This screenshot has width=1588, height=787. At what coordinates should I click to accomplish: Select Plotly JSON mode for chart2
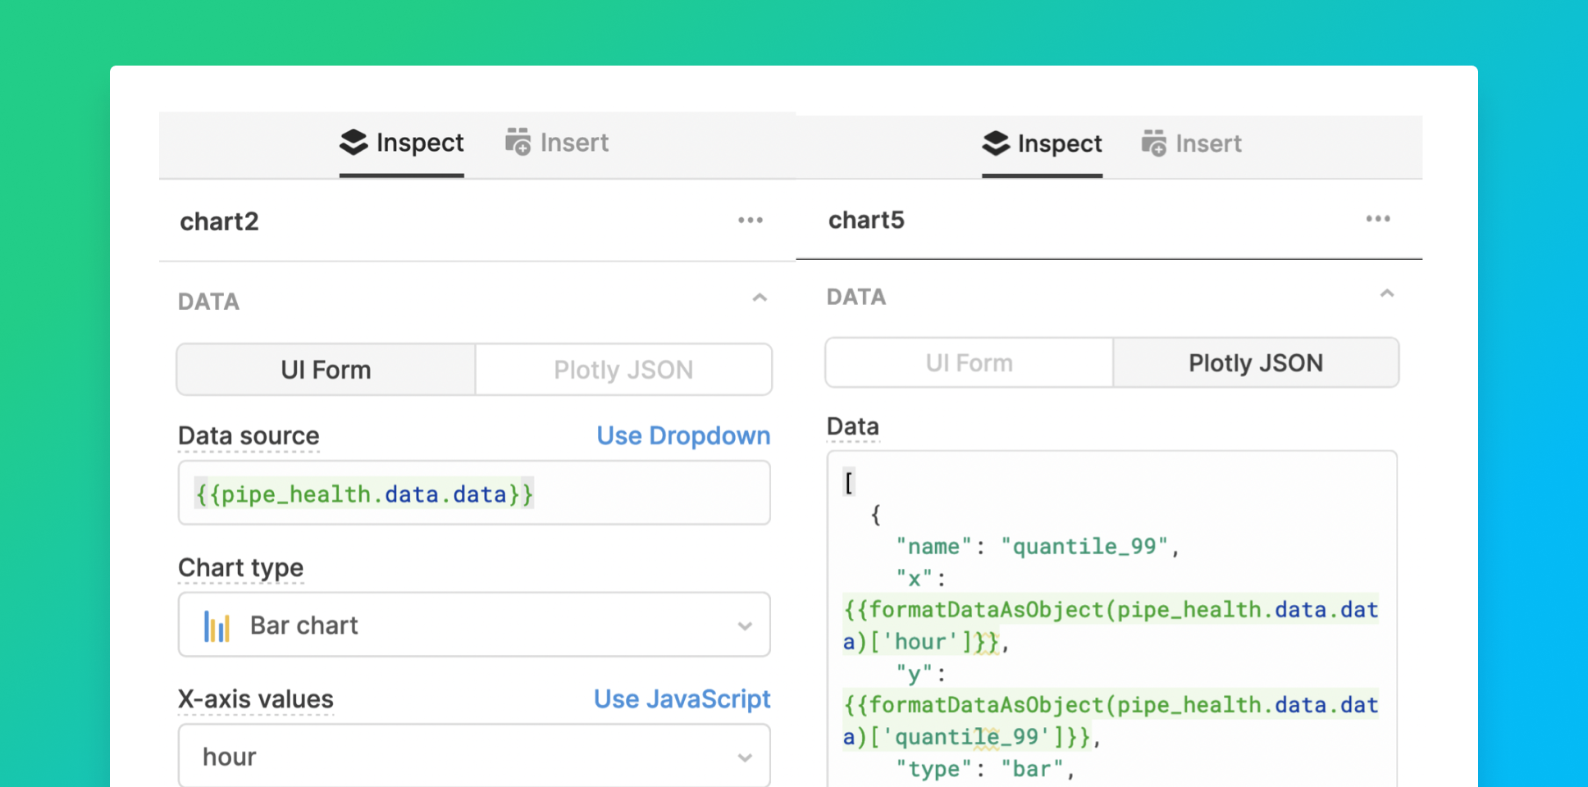pyautogui.click(x=623, y=370)
